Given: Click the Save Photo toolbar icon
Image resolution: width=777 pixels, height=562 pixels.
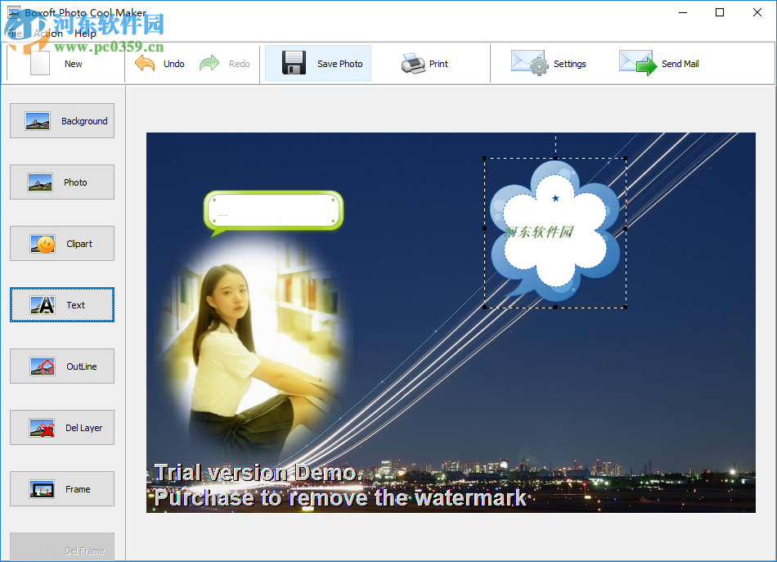Looking at the screenshot, I should (x=317, y=63).
